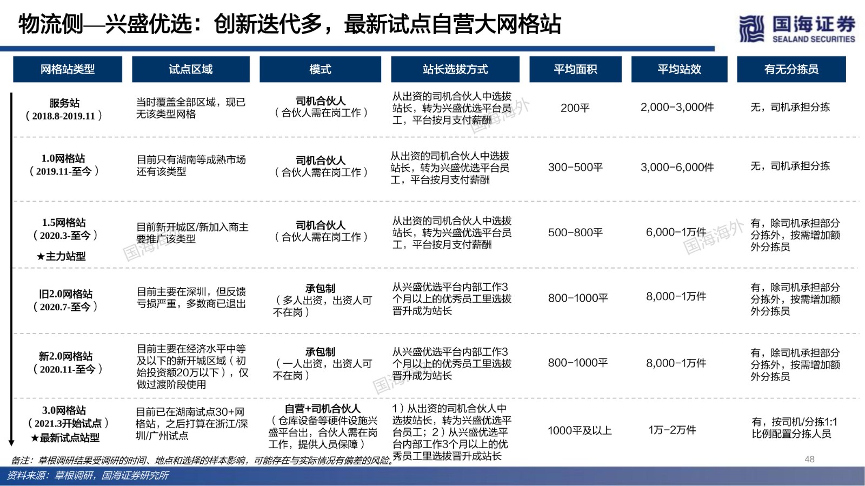This screenshot has width=865, height=486.
Task: Select the 3.0网格站 row label
Action: (x=68, y=416)
